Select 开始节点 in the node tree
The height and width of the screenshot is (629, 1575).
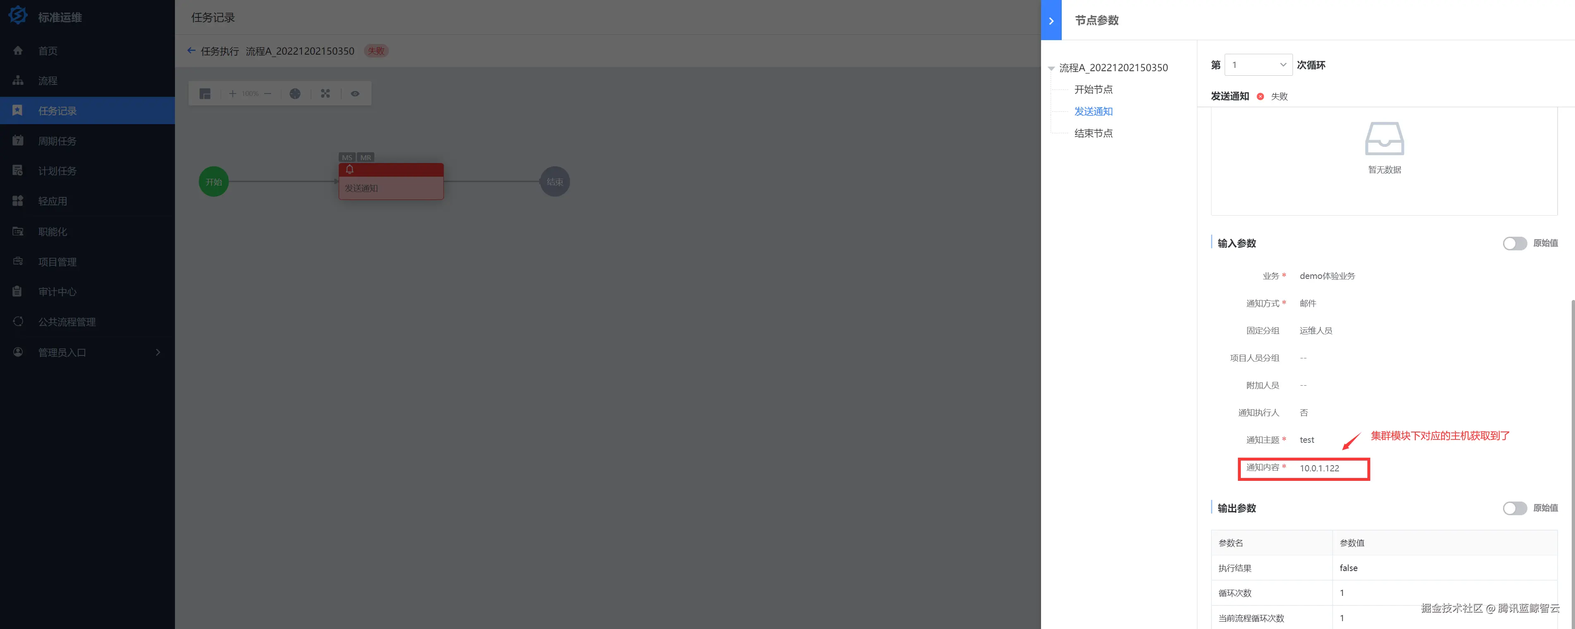tap(1093, 89)
